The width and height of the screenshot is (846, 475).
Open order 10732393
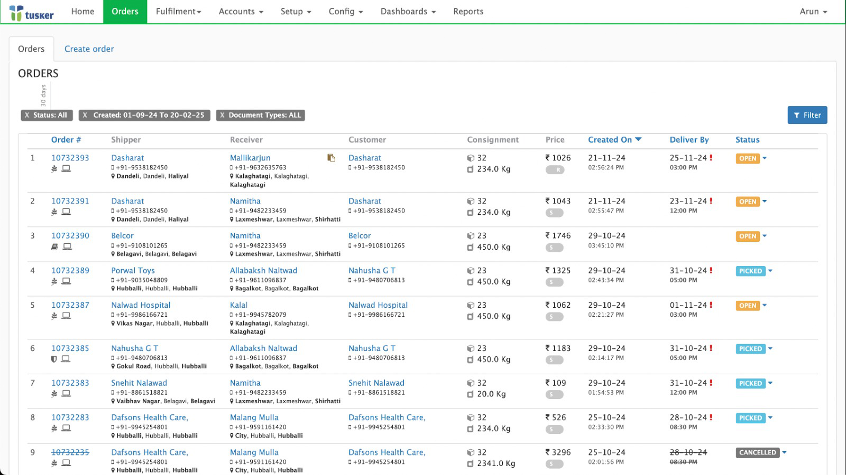coord(70,157)
